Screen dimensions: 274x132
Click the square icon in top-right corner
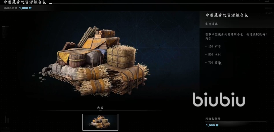(267, 1)
